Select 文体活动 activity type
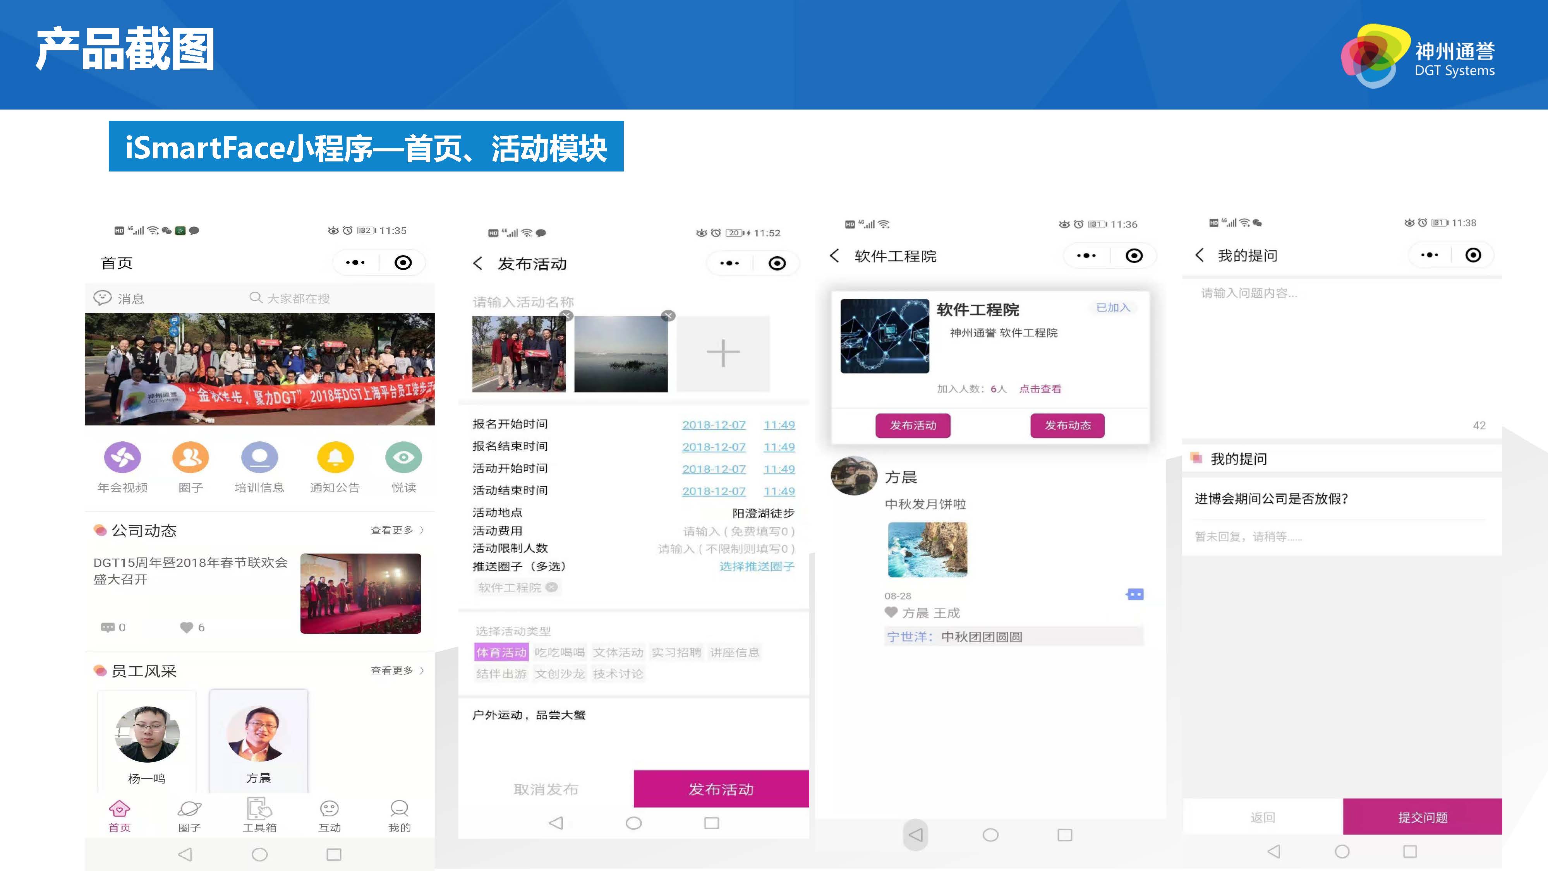 [x=618, y=652]
